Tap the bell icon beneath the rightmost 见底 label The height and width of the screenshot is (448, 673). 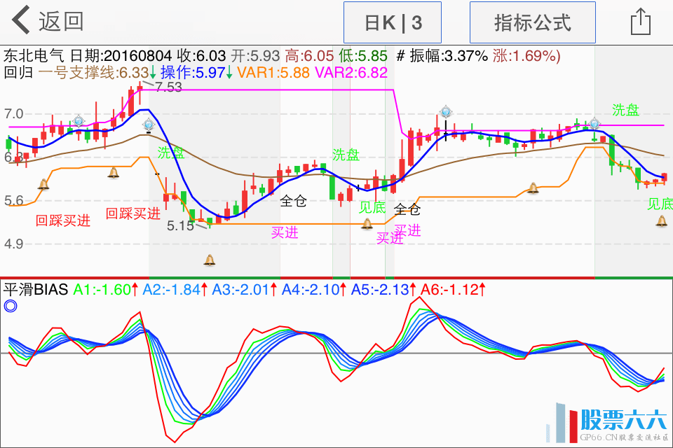(x=661, y=222)
